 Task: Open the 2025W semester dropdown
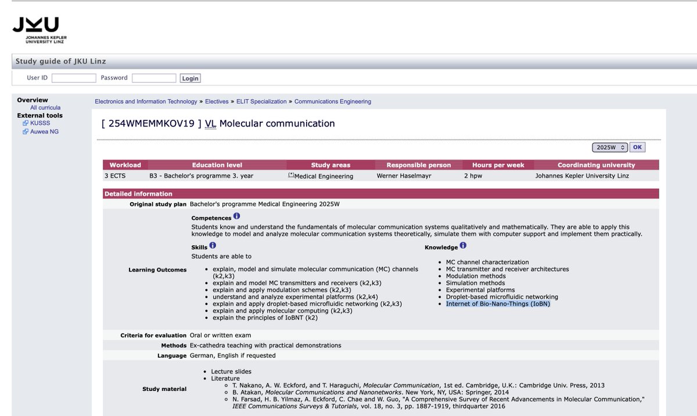pos(610,148)
